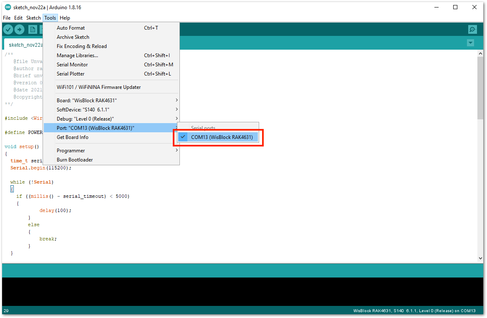Screen dimensions: 487x318
Task: Launch Serial Monitor from Tools menu
Action: 111,65
